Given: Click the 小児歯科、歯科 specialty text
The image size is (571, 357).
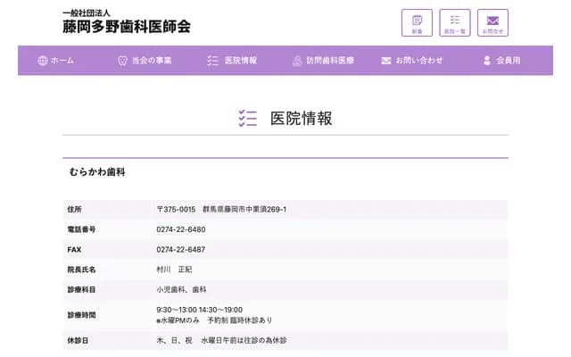Looking at the screenshot, I should (x=181, y=289).
